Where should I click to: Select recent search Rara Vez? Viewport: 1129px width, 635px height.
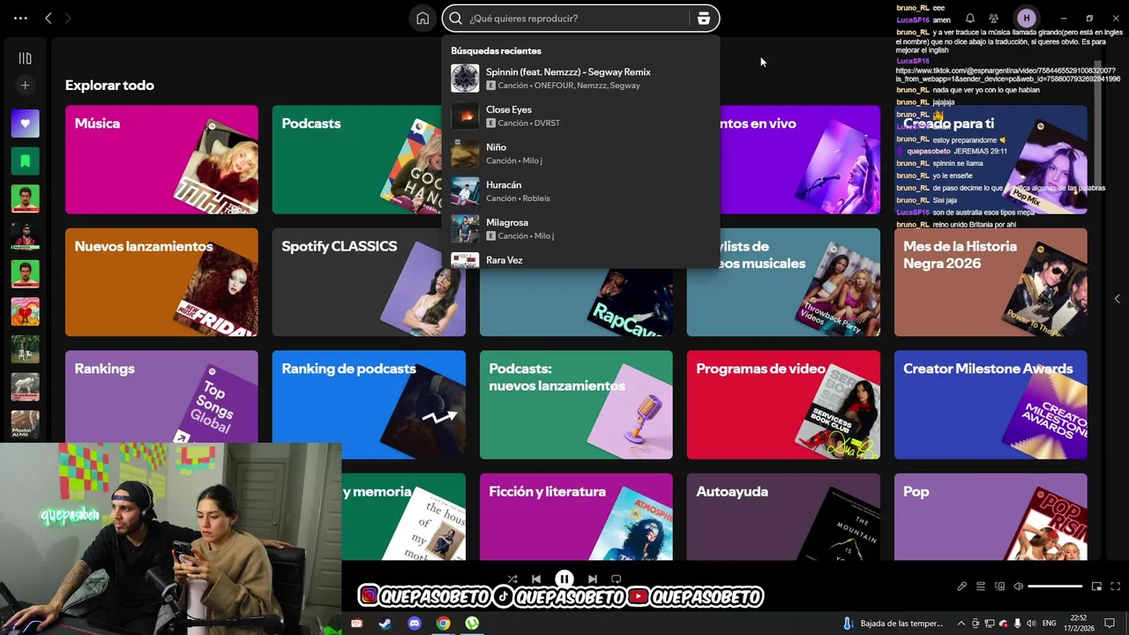(580, 260)
